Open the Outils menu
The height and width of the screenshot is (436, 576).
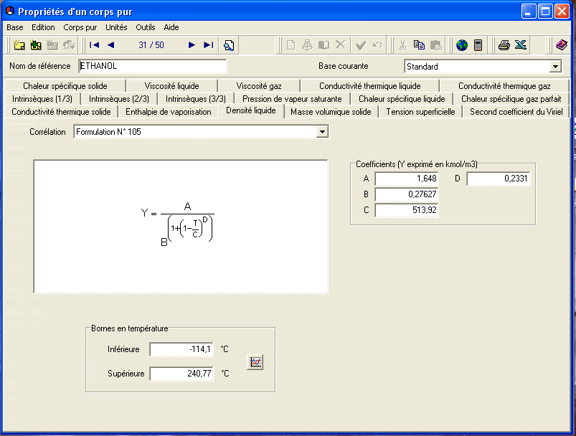pyautogui.click(x=146, y=27)
